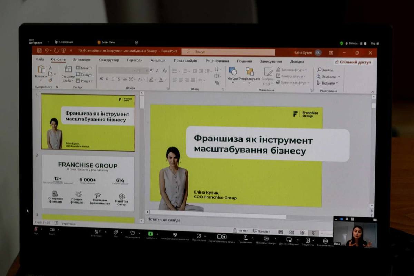Image resolution: width=414 pixels, height=276 pixels.
Task: Toggle underline formatting button
Action: [113, 79]
